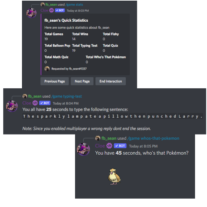Open Cloe avatar in typing-test message
Screen dimensions: 207x207
pyautogui.click(x=12, y=106)
